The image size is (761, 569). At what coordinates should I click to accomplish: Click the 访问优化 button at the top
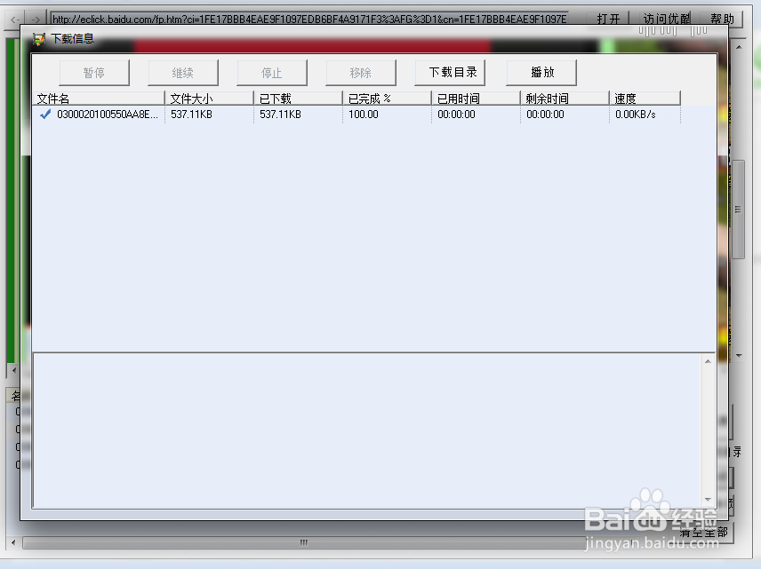pyautogui.click(x=666, y=18)
